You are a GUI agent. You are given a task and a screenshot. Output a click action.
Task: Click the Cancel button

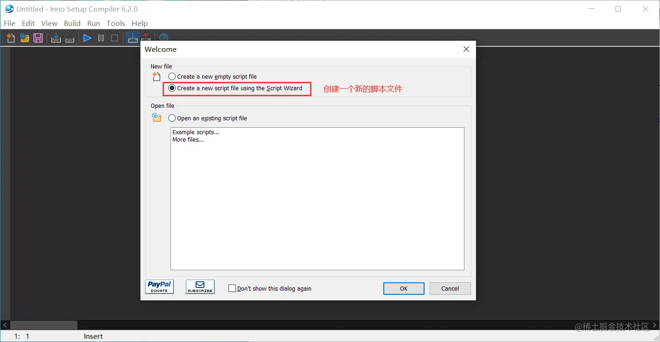click(450, 288)
